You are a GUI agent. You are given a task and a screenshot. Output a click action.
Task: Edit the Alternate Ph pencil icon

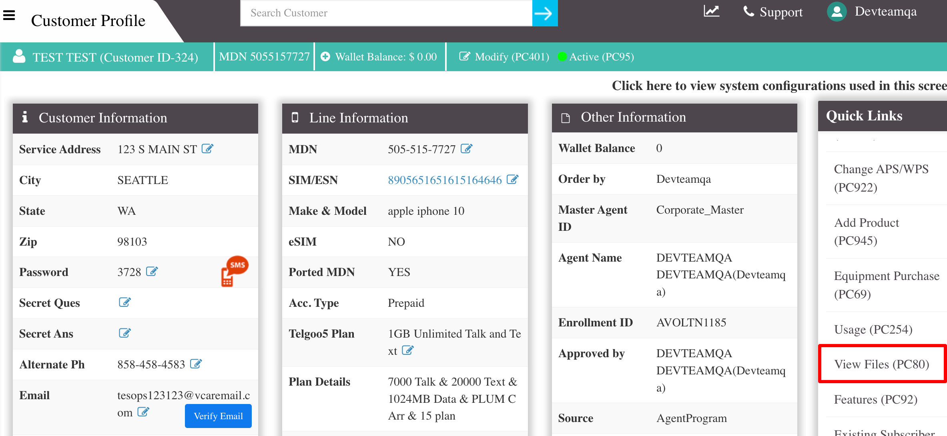click(x=196, y=364)
